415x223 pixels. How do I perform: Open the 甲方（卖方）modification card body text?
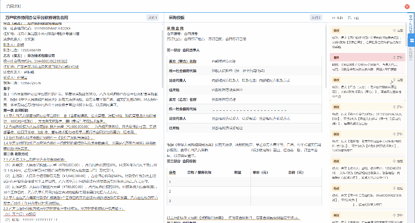pyautogui.click(x=367, y=92)
